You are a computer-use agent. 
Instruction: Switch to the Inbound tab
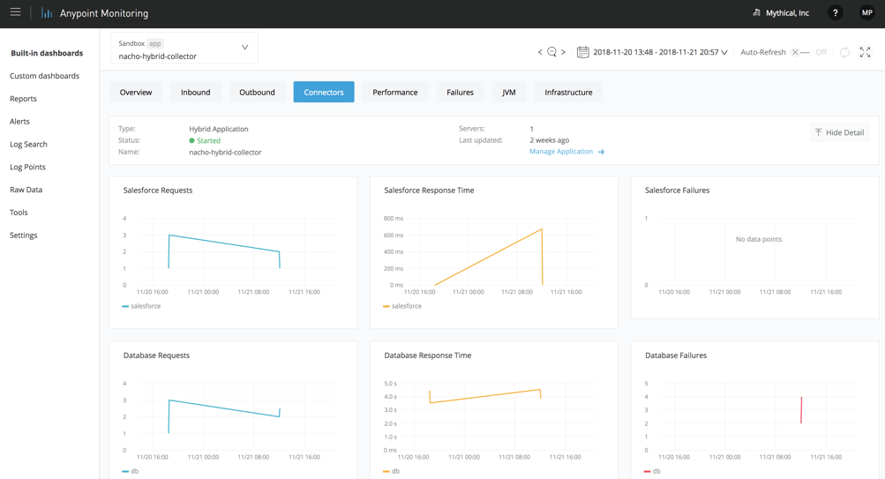tap(195, 92)
